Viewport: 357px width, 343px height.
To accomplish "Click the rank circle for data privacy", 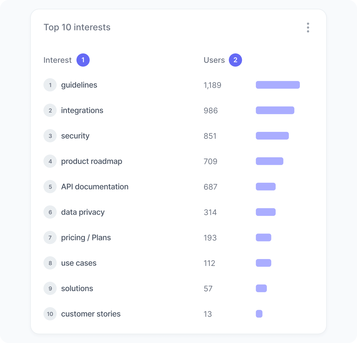I will (x=50, y=212).
